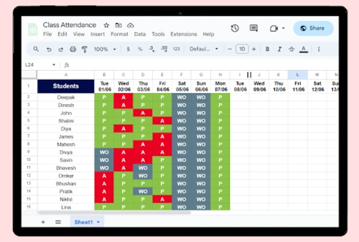Open the Sheet1 tab dropdown arrow
This screenshot has width=359, height=242.
click(x=98, y=222)
